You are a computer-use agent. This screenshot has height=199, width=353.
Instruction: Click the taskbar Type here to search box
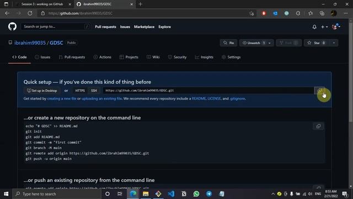[57, 194]
